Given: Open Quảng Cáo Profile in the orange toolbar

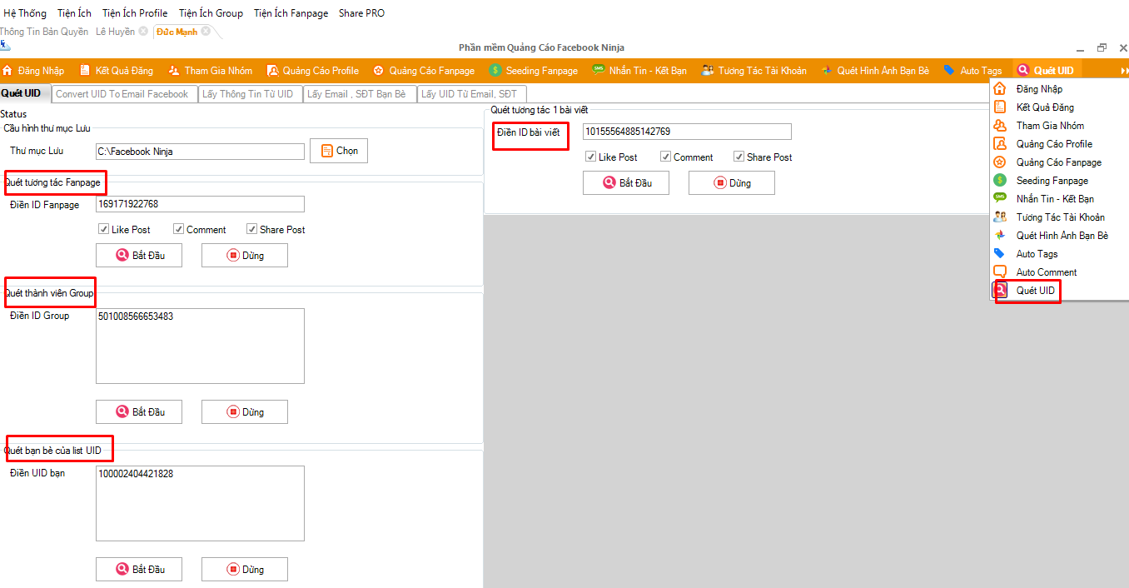Looking at the screenshot, I should click(x=313, y=71).
